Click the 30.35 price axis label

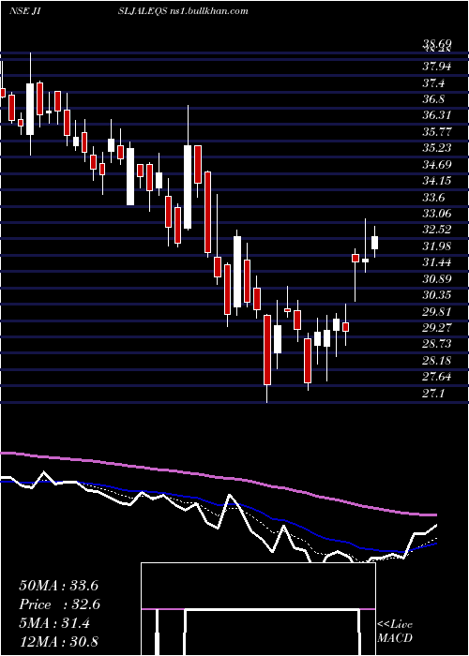pos(436,295)
